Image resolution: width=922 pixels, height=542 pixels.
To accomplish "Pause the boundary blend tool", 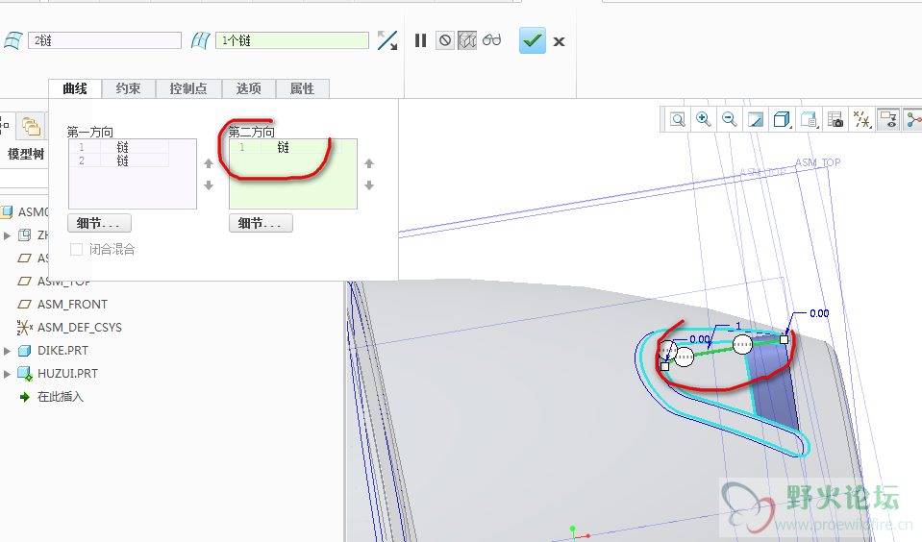I will point(420,40).
